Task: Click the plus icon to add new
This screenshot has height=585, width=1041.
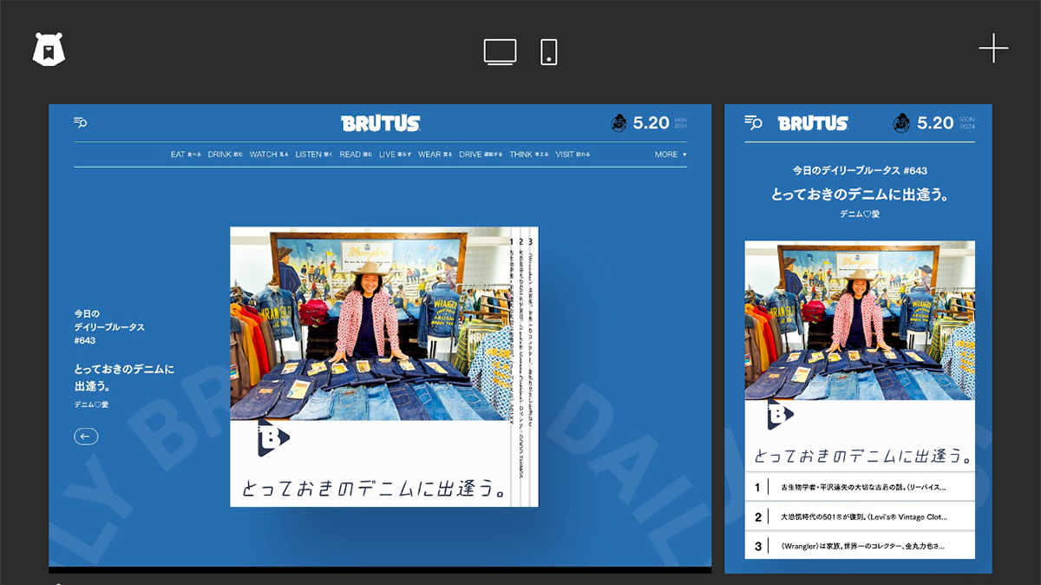Action: [993, 49]
